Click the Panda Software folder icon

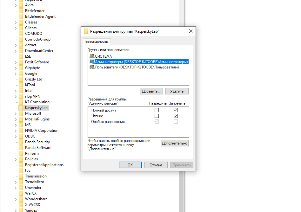pos(21,148)
